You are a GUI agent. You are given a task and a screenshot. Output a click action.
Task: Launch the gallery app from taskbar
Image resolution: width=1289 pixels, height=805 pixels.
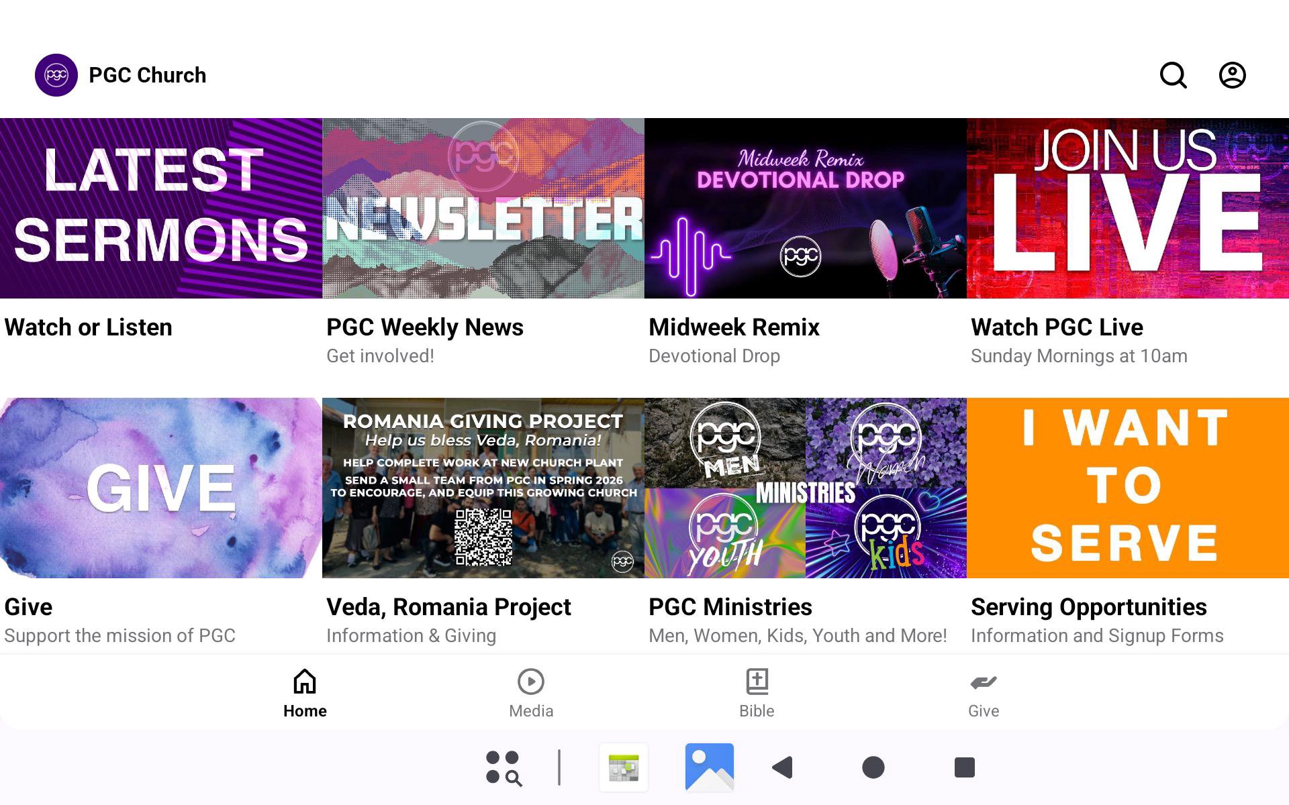(709, 767)
